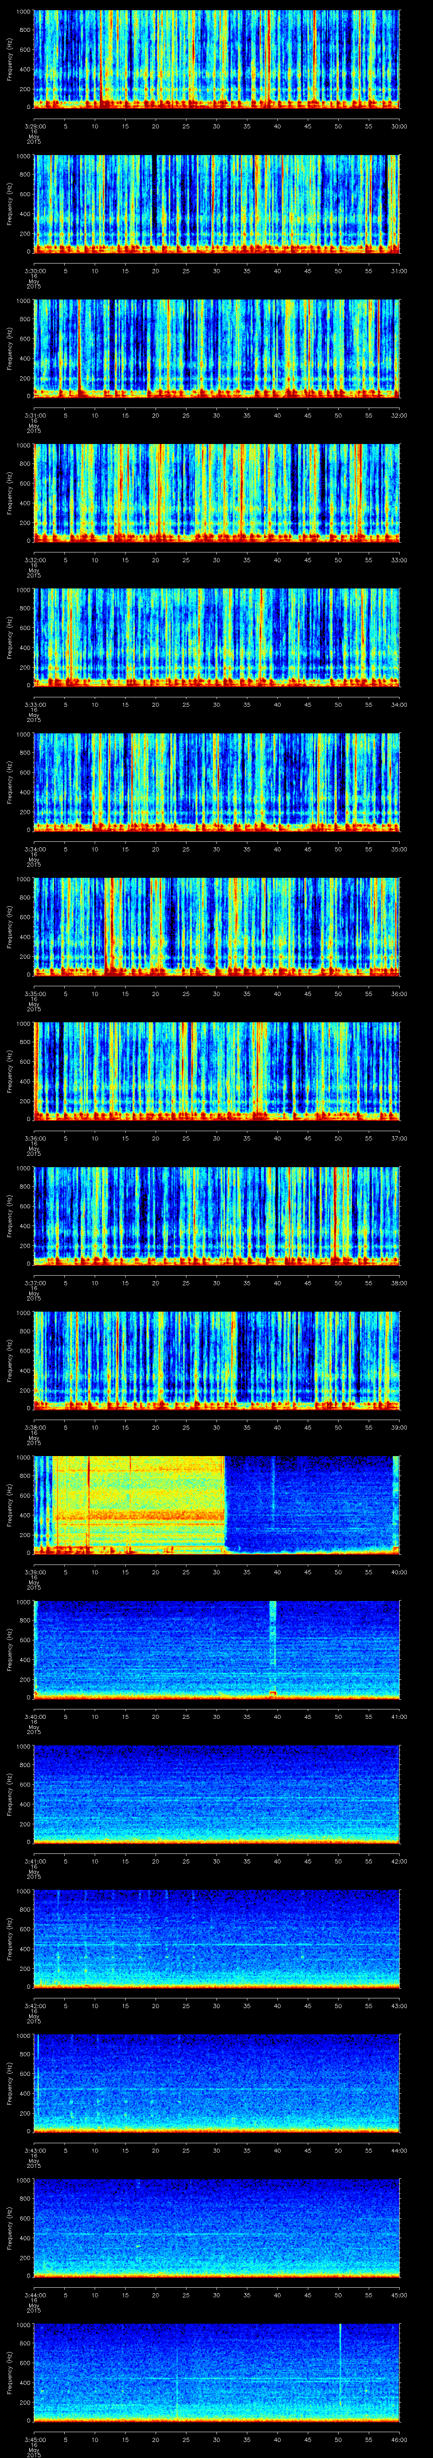Click the yellow broadband noise region in the 3:39:00 panel
This screenshot has height=2458, width=433.
pos(143,1498)
